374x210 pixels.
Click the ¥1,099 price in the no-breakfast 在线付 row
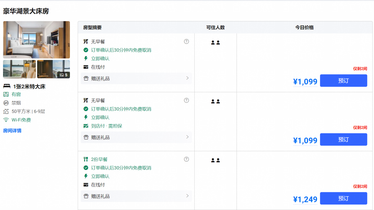305,82
